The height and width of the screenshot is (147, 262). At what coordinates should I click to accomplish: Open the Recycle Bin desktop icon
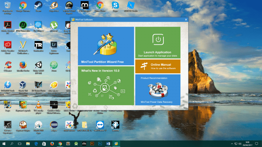8,8
